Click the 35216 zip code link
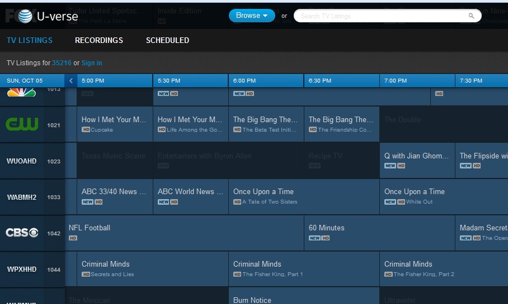The height and width of the screenshot is (304, 508). click(x=62, y=63)
